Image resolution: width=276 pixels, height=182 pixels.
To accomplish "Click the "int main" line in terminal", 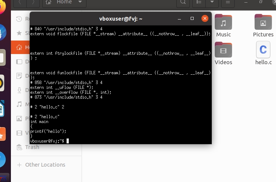I will click(39, 122).
